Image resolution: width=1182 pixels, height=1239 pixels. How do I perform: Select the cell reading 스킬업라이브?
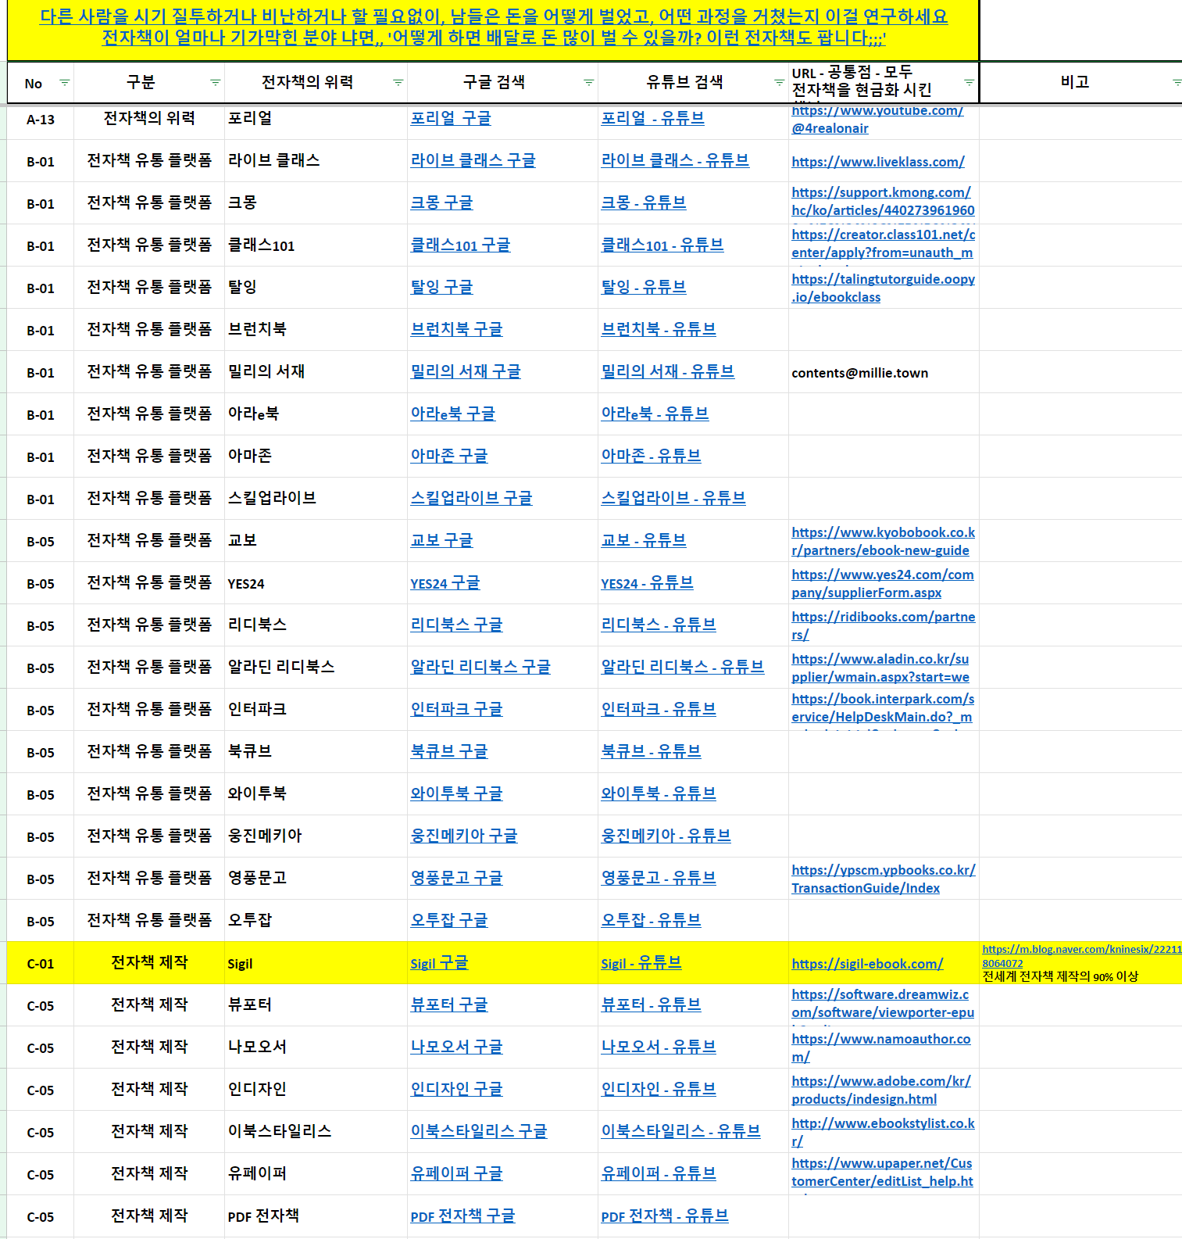pos(316,498)
